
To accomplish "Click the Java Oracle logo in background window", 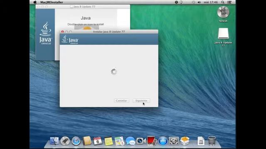I will point(45,33).
